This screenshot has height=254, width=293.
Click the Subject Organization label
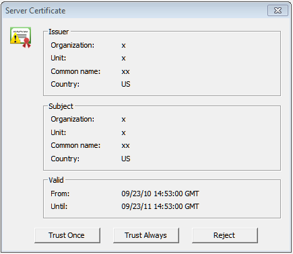[x=73, y=119]
